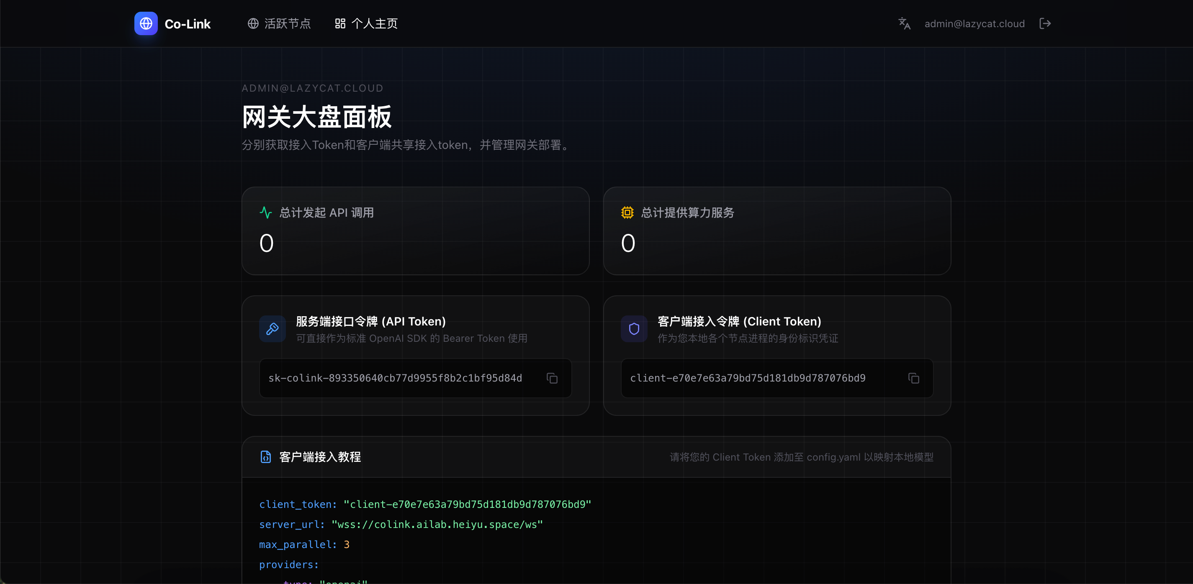
Task: Click the language translate icon
Action: pyautogui.click(x=904, y=23)
